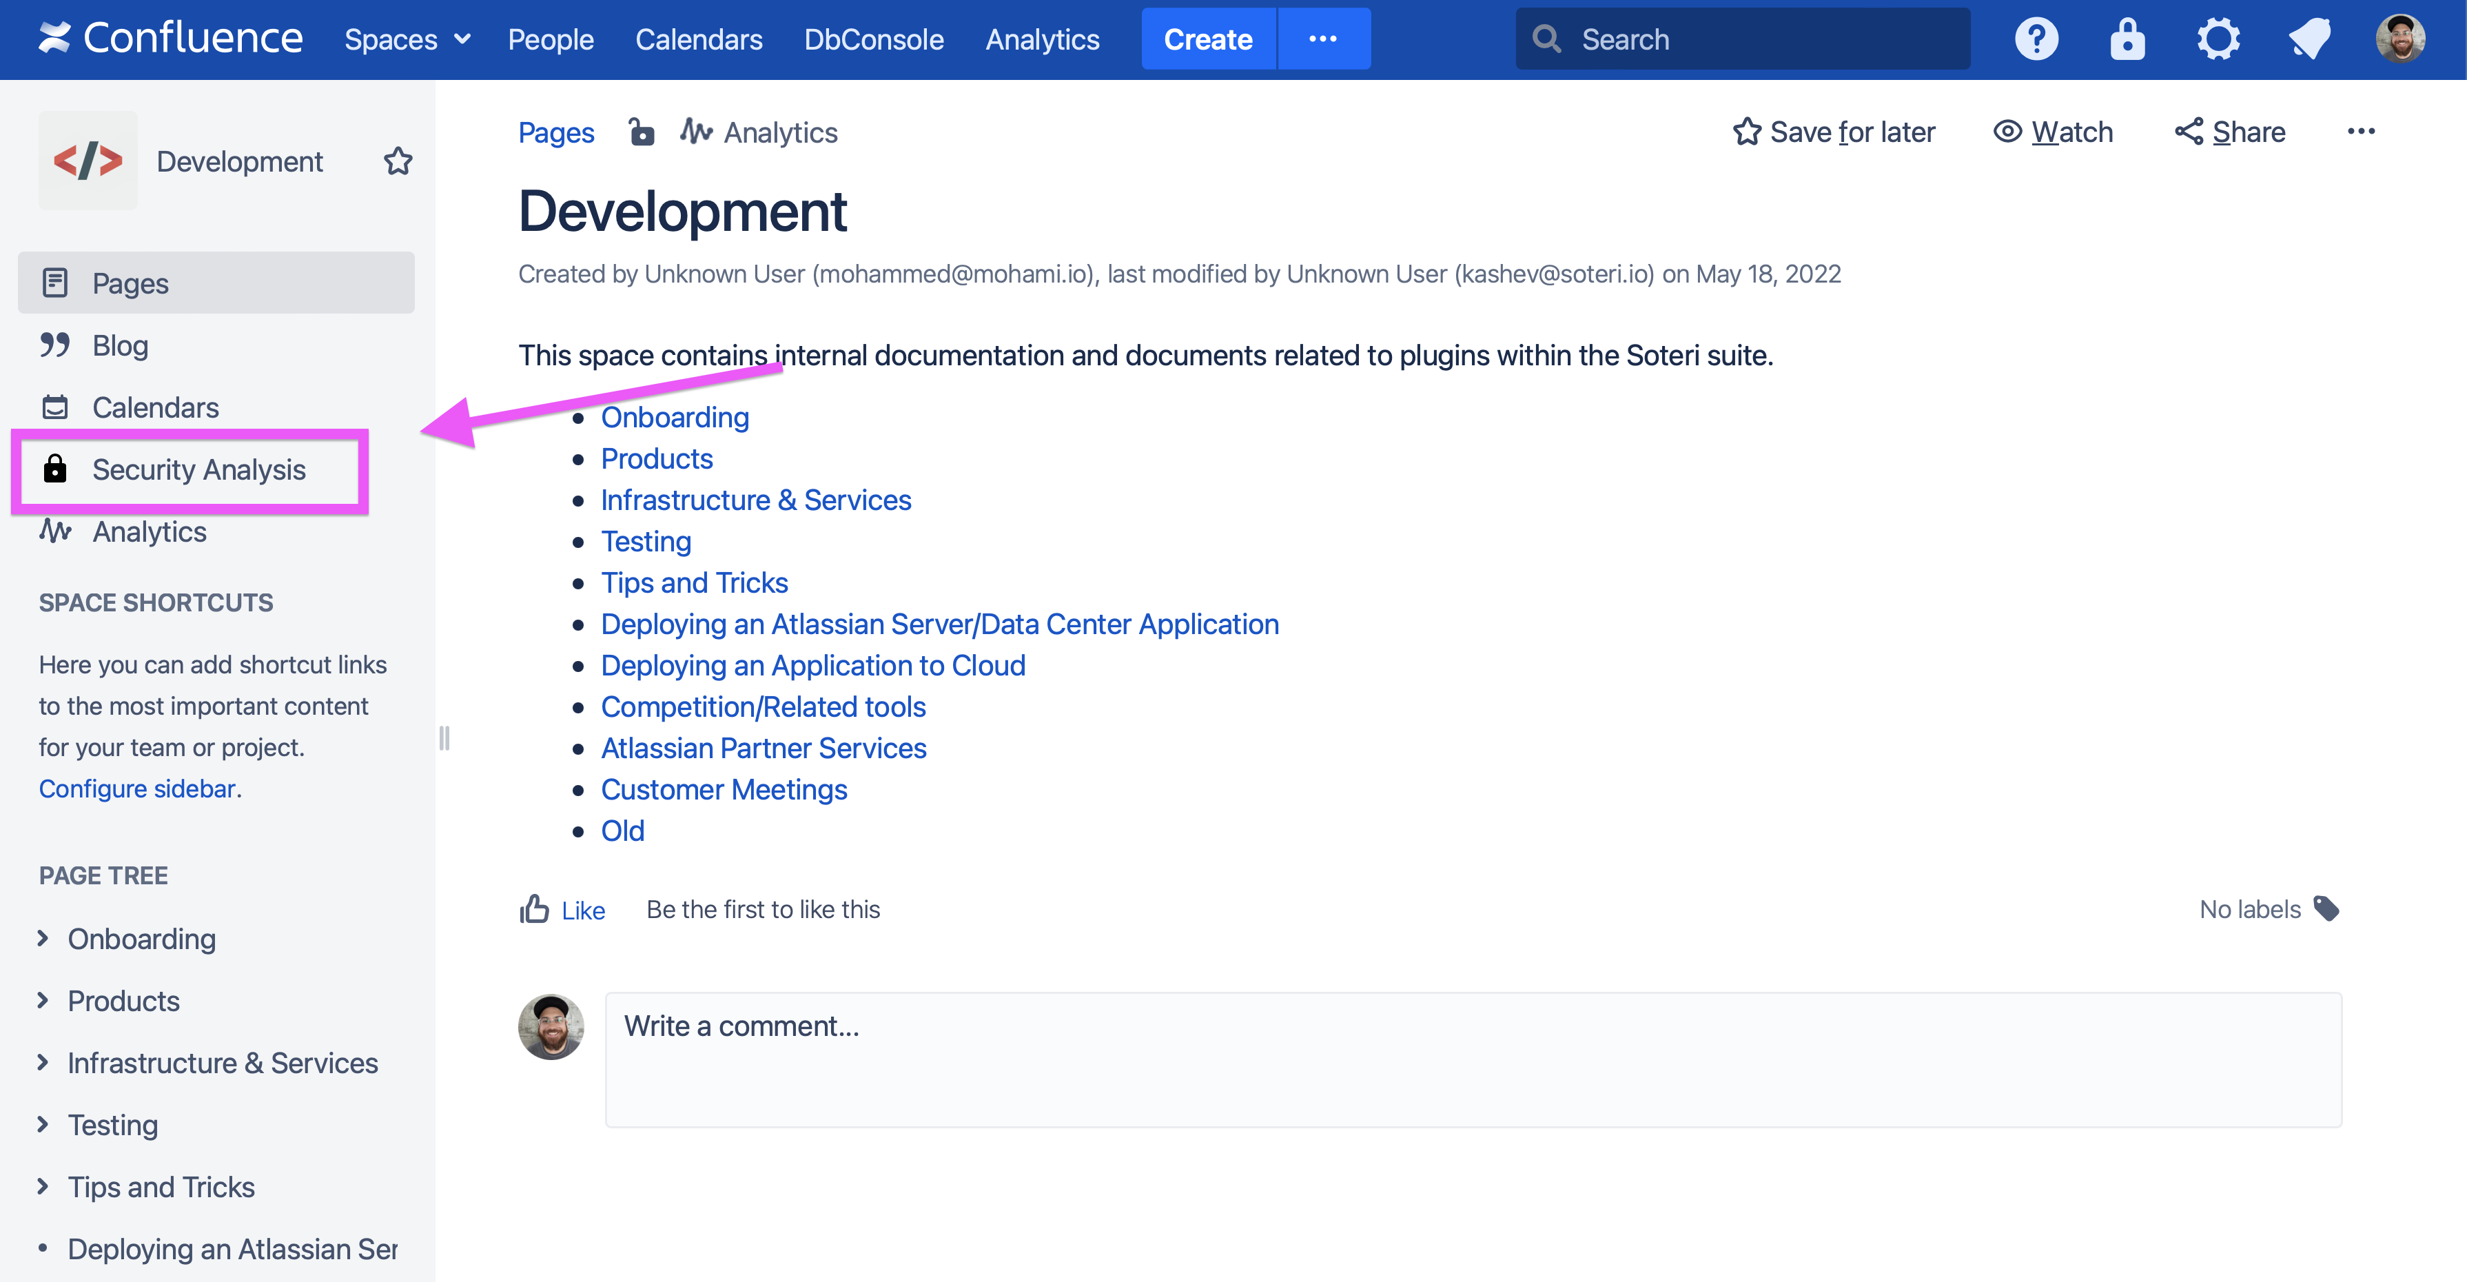Image resolution: width=2467 pixels, height=1282 pixels.
Task: Click the sidebar resize handle
Action: point(444,737)
